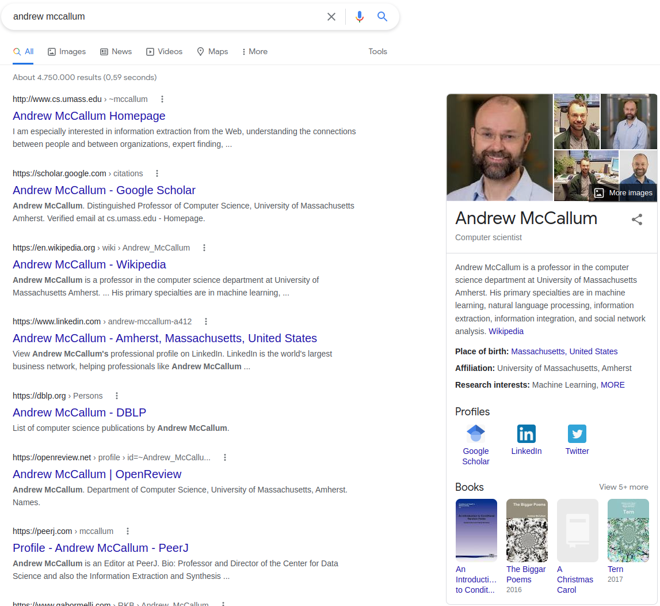Open the Google Scholar profile icon
Image resolution: width=660 pixels, height=606 pixels.
point(476,434)
